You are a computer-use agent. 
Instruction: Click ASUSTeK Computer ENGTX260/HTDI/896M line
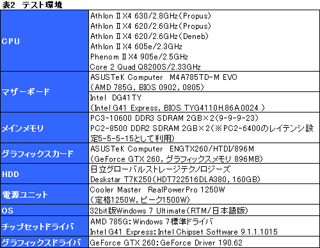coord(172,149)
